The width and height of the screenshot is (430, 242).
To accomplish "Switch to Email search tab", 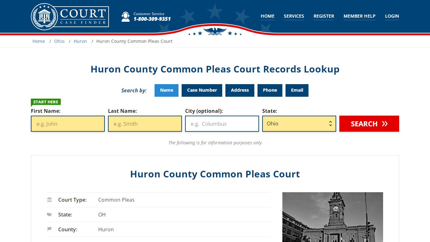I will pyautogui.click(x=297, y=90).
